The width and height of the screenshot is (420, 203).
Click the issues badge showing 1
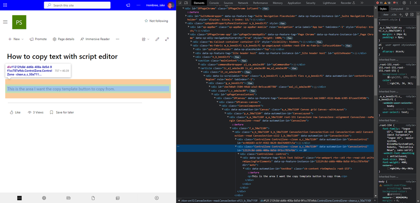[395, 3]
